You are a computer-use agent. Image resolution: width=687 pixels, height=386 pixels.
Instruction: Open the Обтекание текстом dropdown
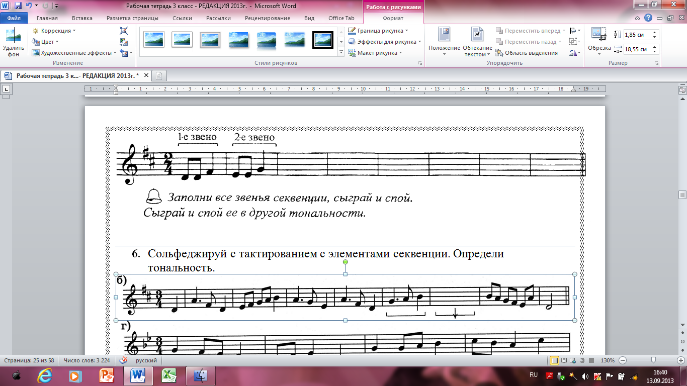pyautogui.click(x=477, y=51)
